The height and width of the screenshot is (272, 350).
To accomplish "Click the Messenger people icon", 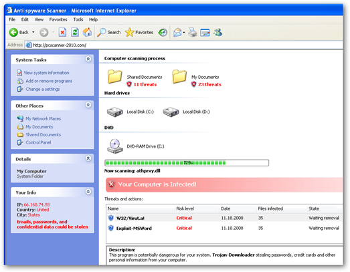I will (x=217, y=33).
